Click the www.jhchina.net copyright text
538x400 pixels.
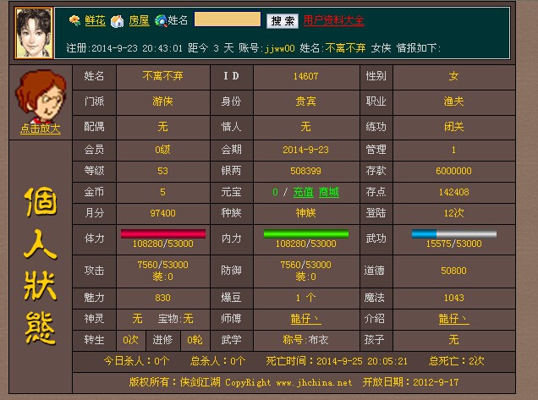(x=314, y=382)
